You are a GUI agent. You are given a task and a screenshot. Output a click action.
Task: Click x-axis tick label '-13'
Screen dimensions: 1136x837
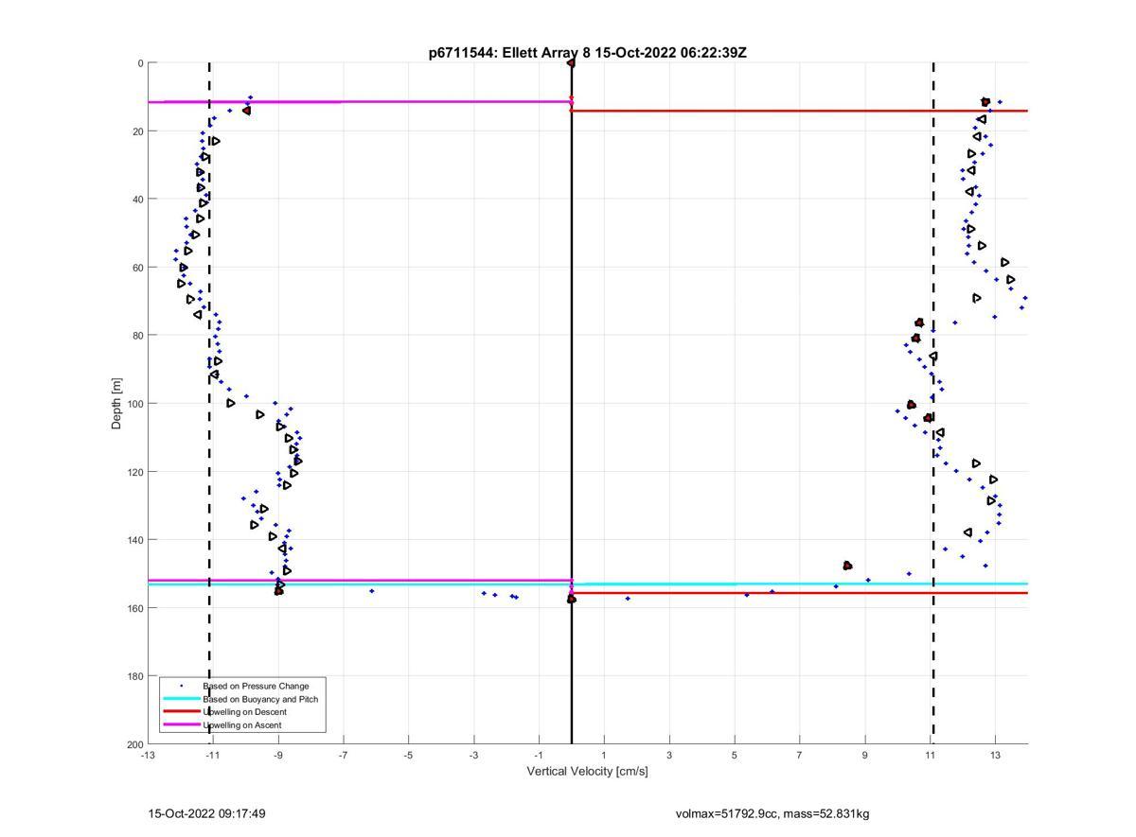(148, 756)
